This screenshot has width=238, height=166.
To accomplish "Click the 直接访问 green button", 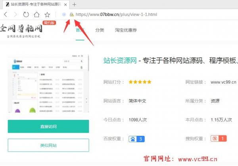I will point(48,126).
